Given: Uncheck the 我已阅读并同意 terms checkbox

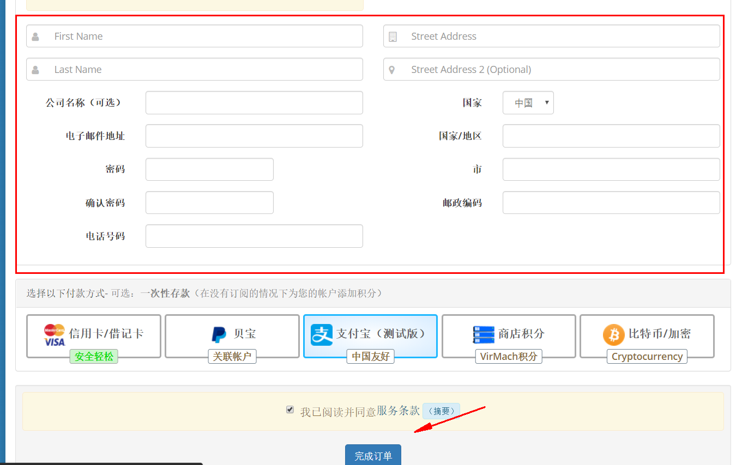Looking at the screenshot, I should (x=290, y=409).
